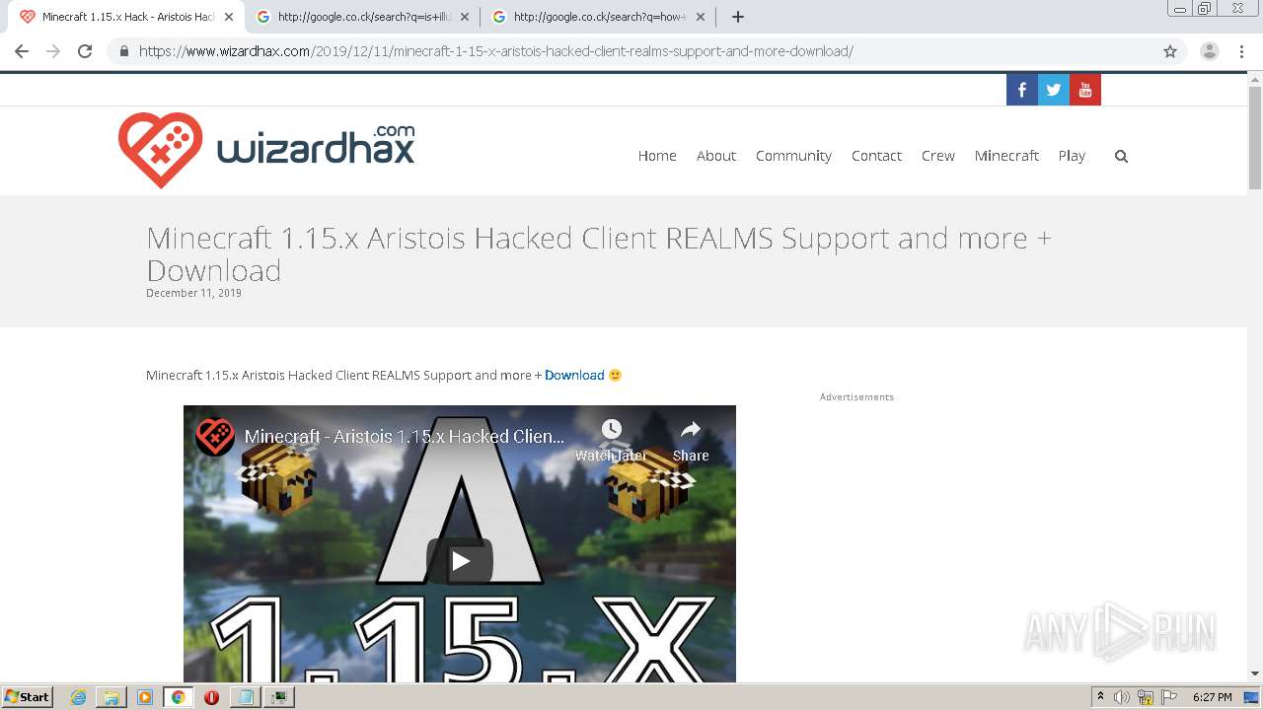Close the third Google search tab
The image size is (1263, 710).
(x=701, y=17)
